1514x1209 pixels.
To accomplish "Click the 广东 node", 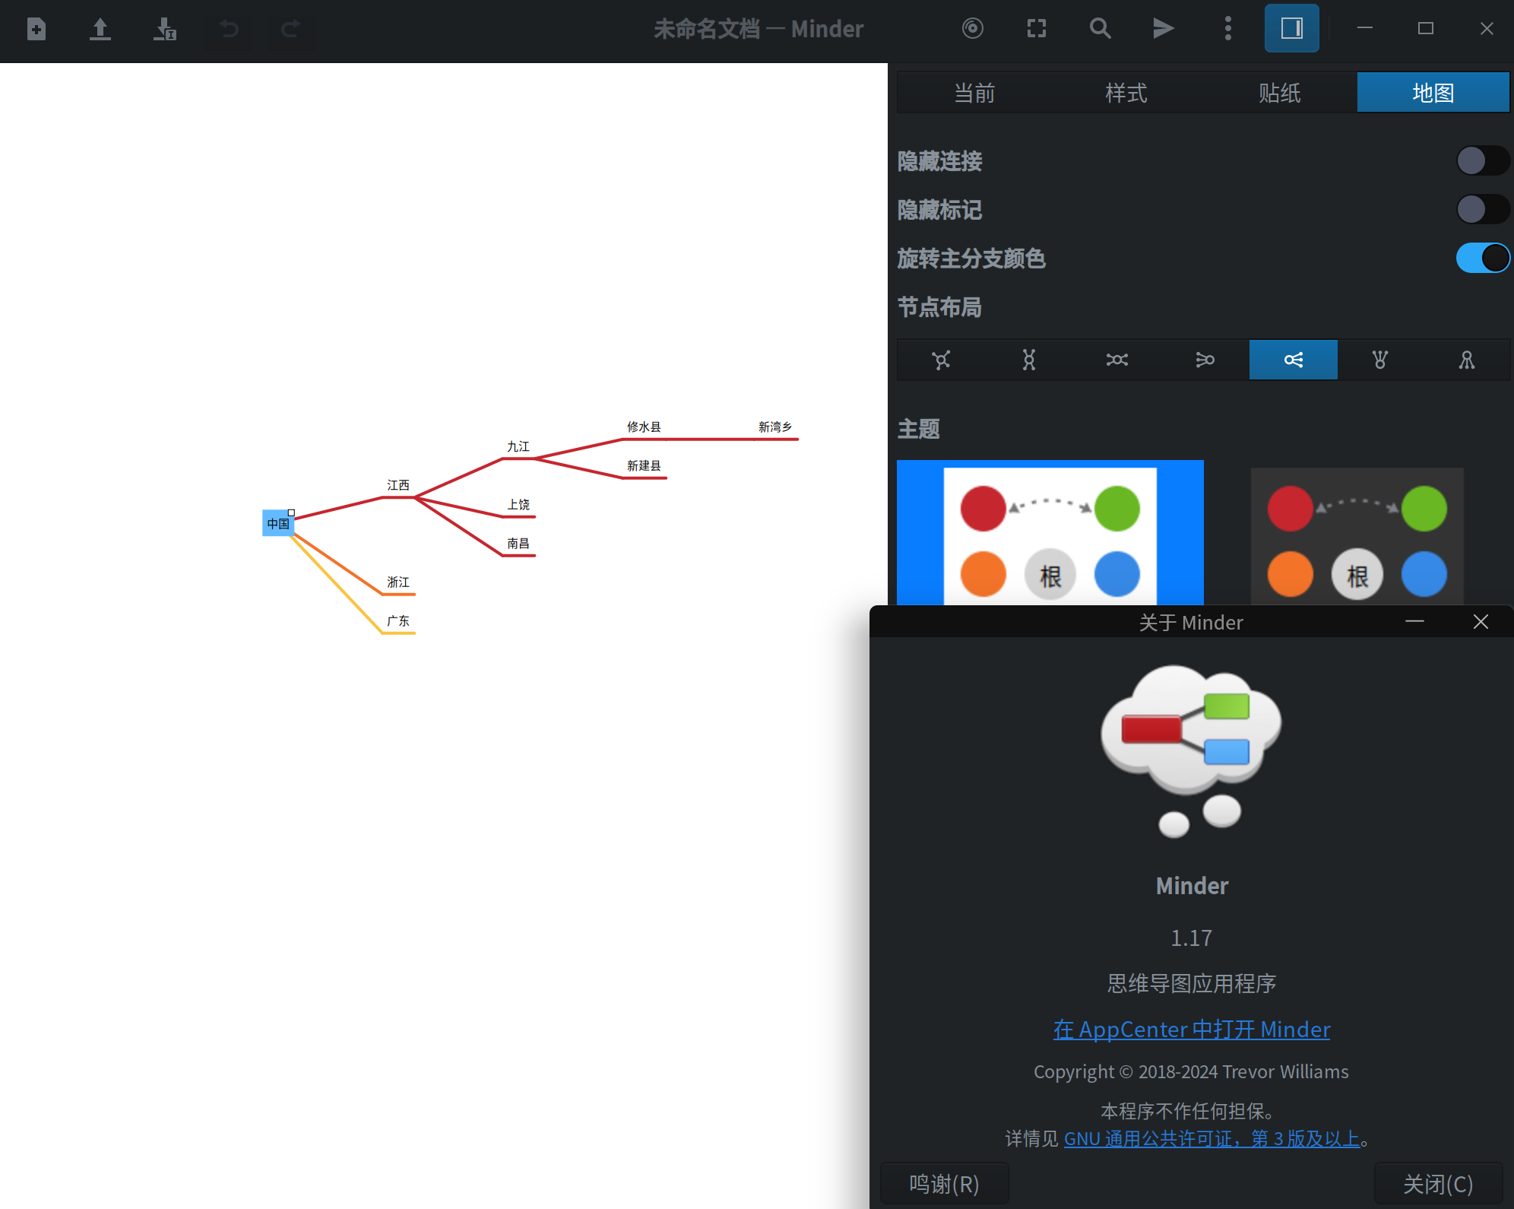I will click(398, 620).
